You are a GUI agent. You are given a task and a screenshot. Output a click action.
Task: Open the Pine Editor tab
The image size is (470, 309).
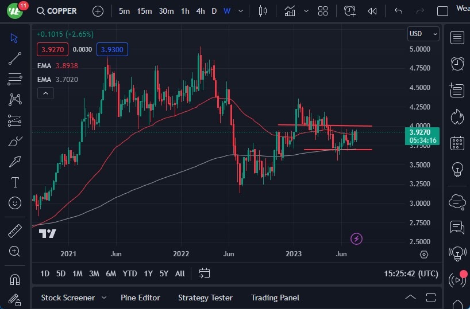(x=140, y=298)
